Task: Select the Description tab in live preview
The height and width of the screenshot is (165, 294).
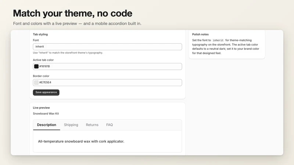Action: [x=47, y=125]
